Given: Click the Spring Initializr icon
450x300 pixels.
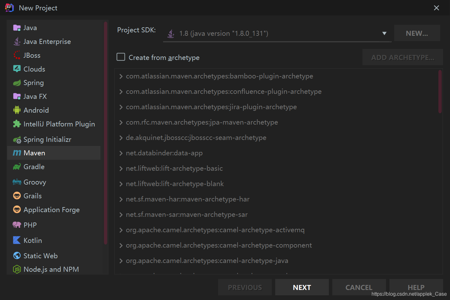Looking at the screenshot, I should tap(17, 140).
